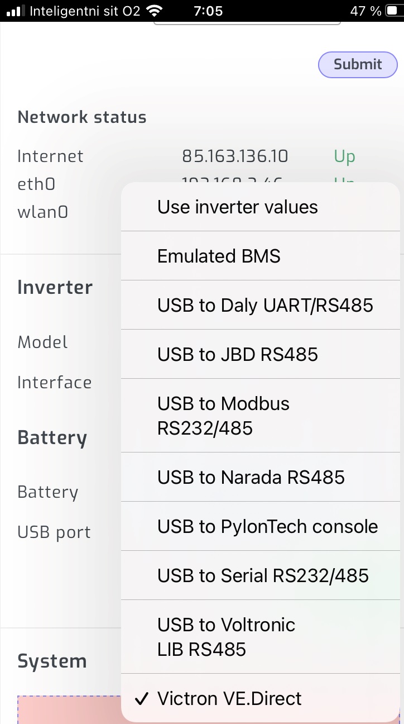
Task: Tap the battery icon in status bar
Action: click(x=391, y=11)
